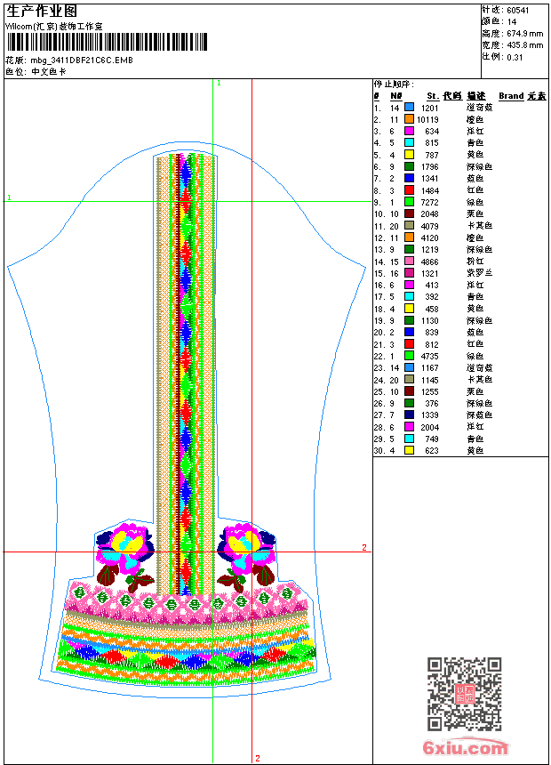Click the barcode below the Wilcom title
551x765 pixels.
(107, 42)
